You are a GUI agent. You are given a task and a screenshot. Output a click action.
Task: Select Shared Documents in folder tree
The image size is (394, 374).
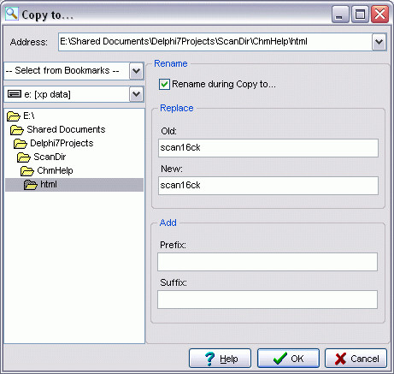(66, 129)
